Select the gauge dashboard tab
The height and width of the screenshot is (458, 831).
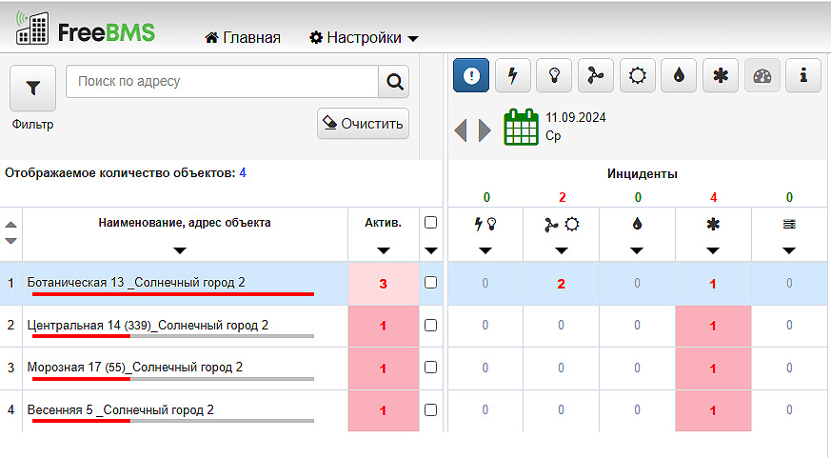[x=762, y=75]
